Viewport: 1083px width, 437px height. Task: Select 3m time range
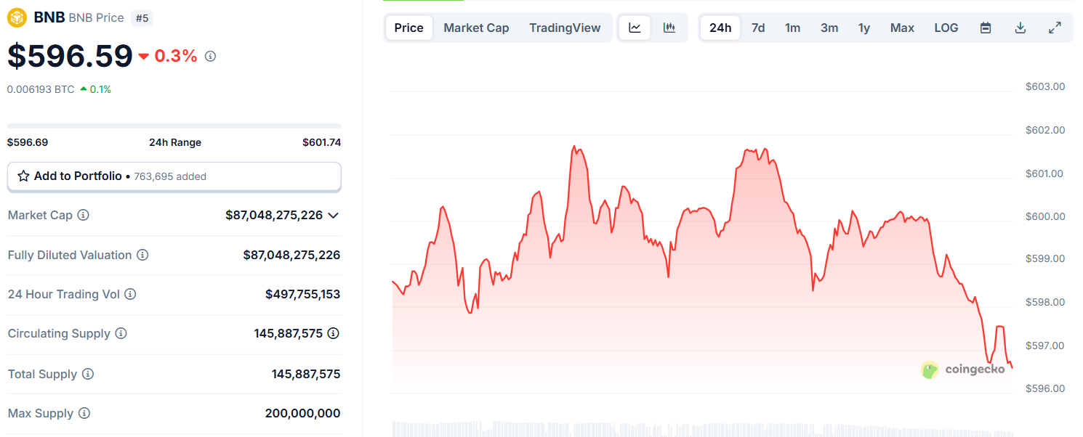829,28
